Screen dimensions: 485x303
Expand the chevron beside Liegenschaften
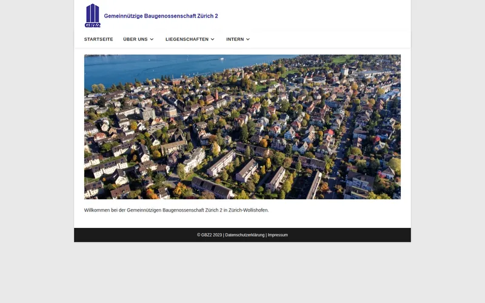pos(213,39)
